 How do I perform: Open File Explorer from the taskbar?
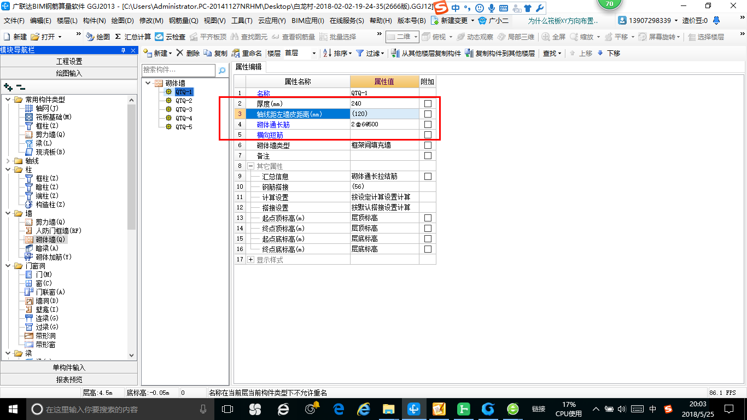pos(389,409)
